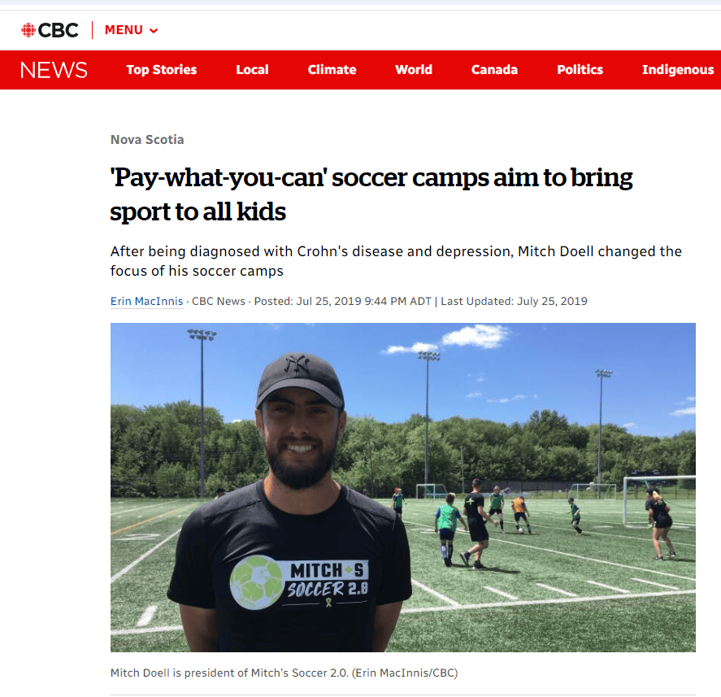Click the CBC gem logo icon
The image size is (721, 697).
pyautogui.click(x=28, y=30)
